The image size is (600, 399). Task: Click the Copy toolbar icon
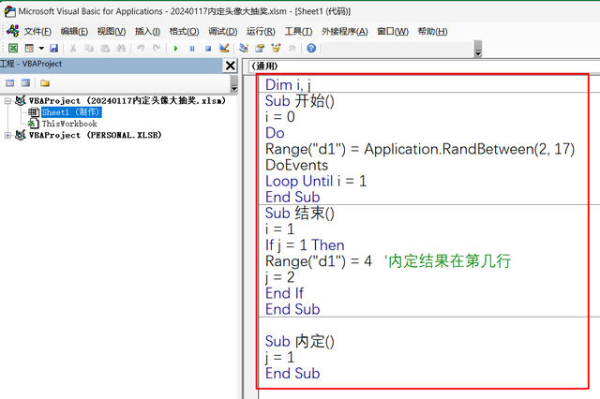pyautogui.click(x=89, y=48)
